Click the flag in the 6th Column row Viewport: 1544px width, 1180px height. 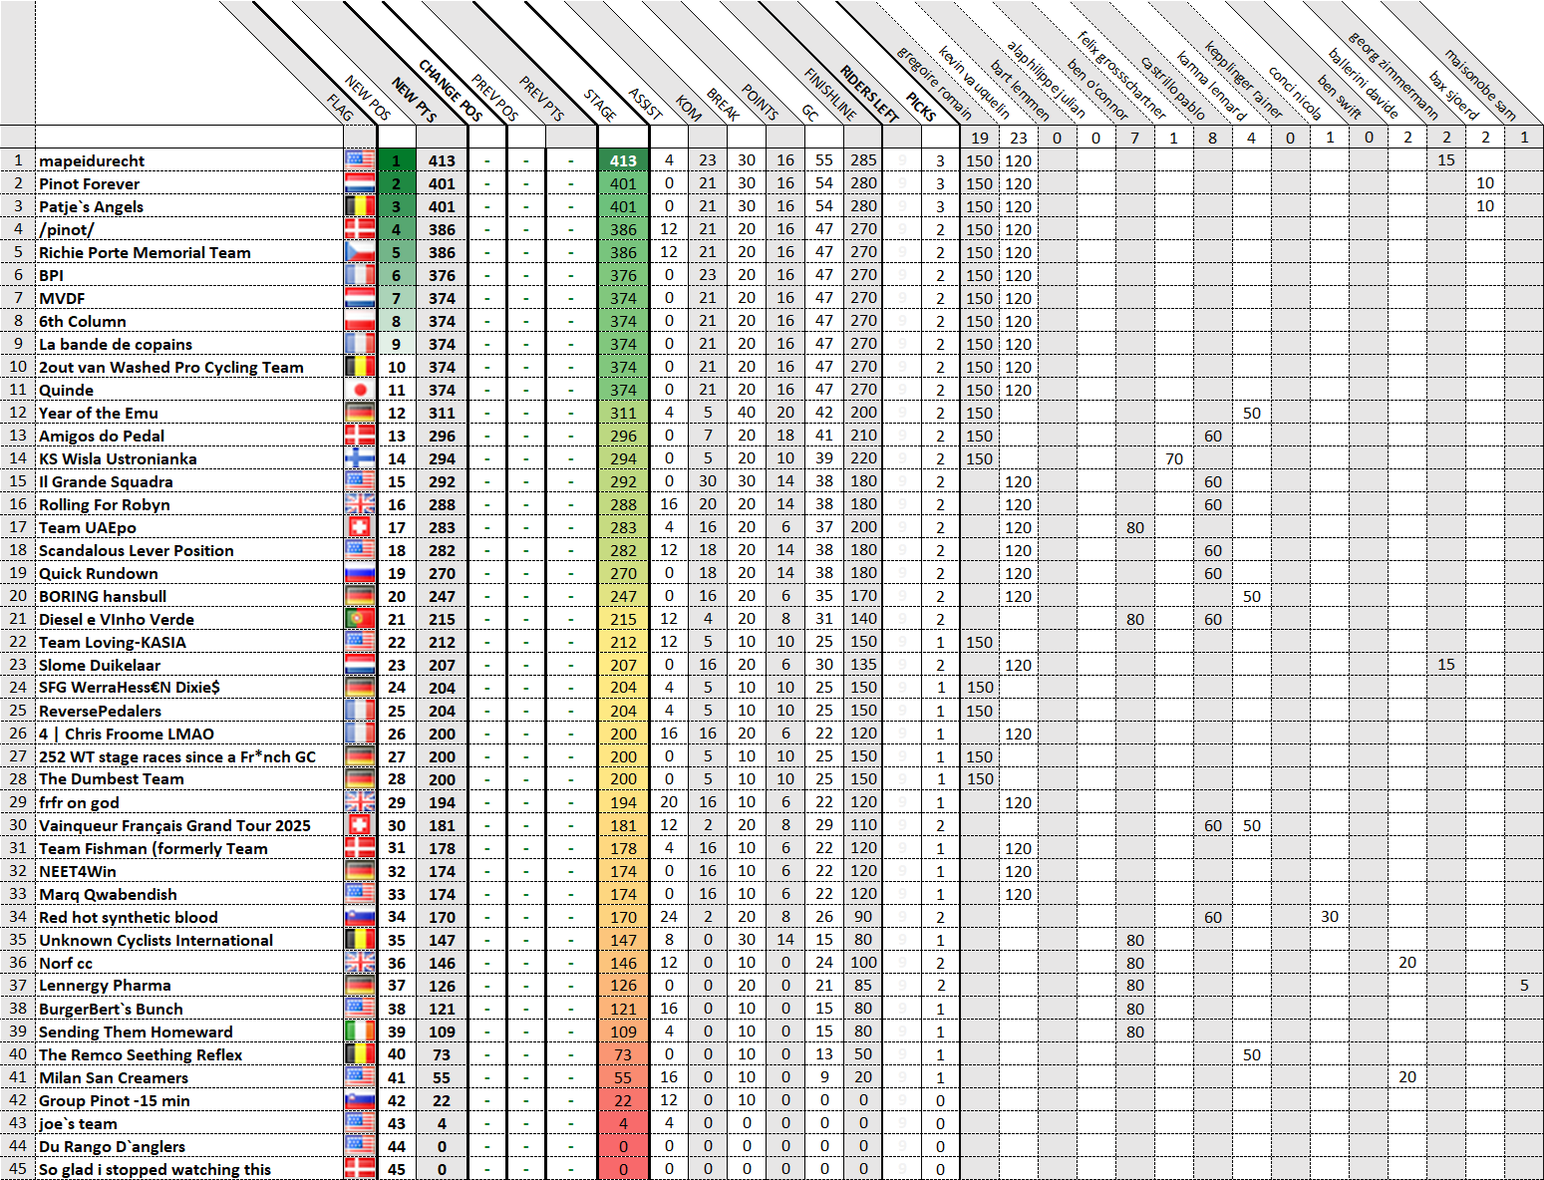click(x=360, y=321)
